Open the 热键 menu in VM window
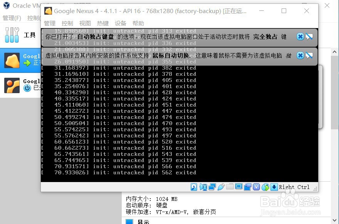 tap(103, 23)
